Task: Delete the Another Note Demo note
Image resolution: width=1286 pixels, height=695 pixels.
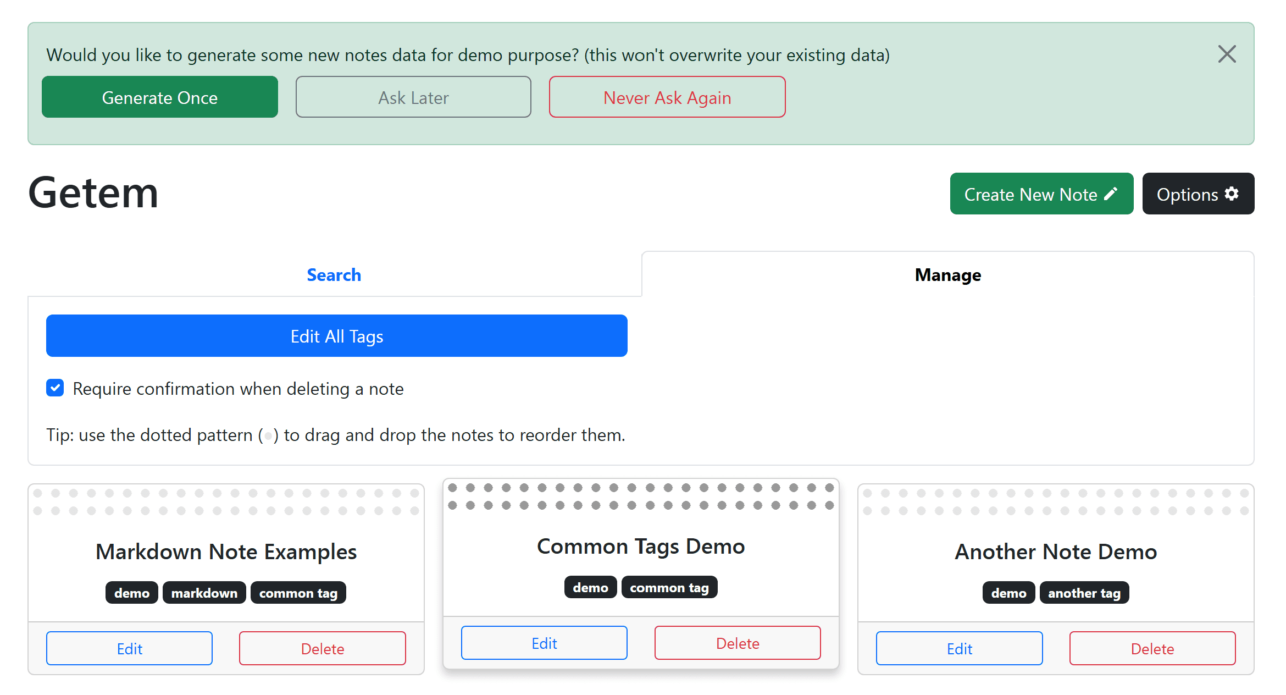Action: point(1152,648)
